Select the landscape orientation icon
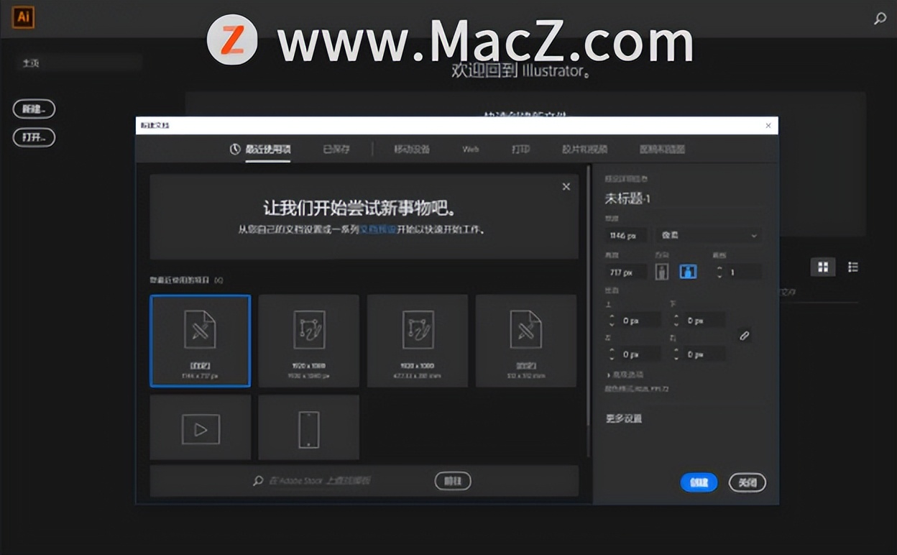The image size is (897, 555). pos(688,271)
